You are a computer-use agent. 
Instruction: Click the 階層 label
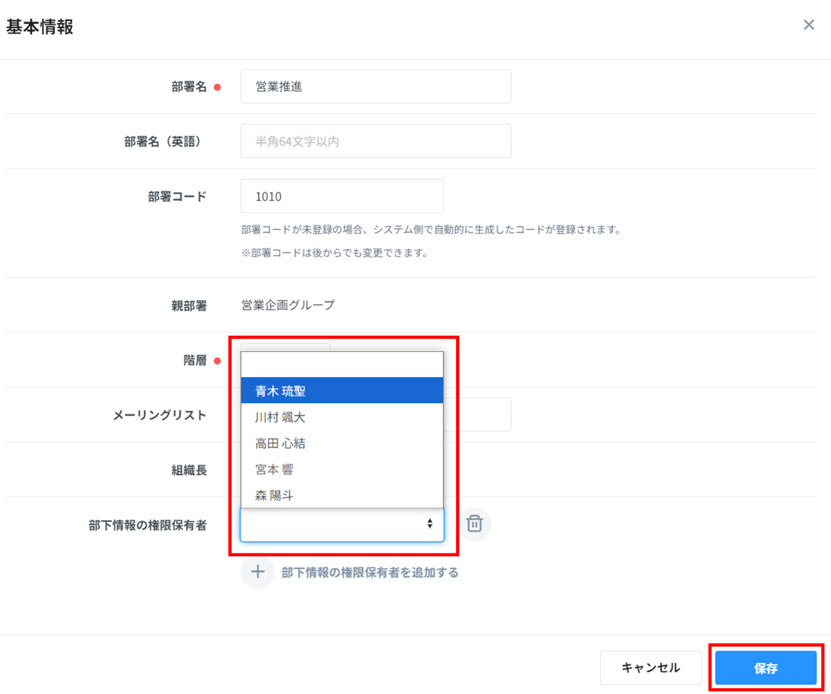(195, 360)
